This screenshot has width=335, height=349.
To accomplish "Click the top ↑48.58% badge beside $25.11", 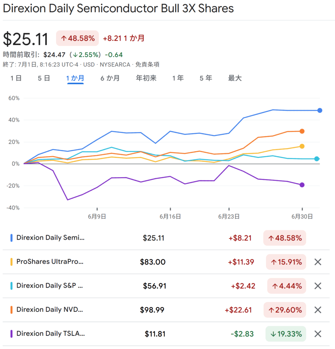I will (77, 38).
